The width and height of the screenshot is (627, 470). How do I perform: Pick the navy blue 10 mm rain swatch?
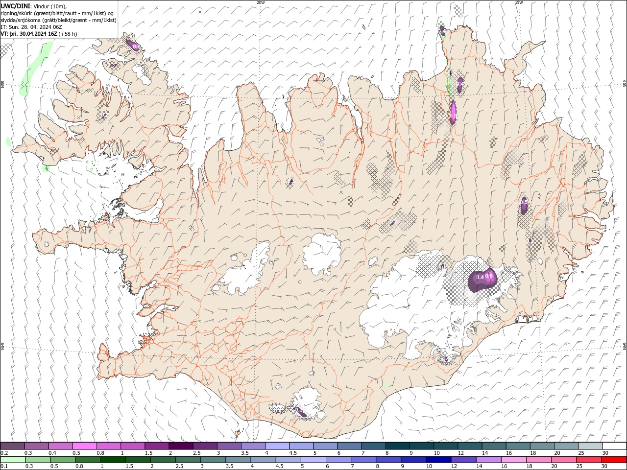(x=439, y=460)
